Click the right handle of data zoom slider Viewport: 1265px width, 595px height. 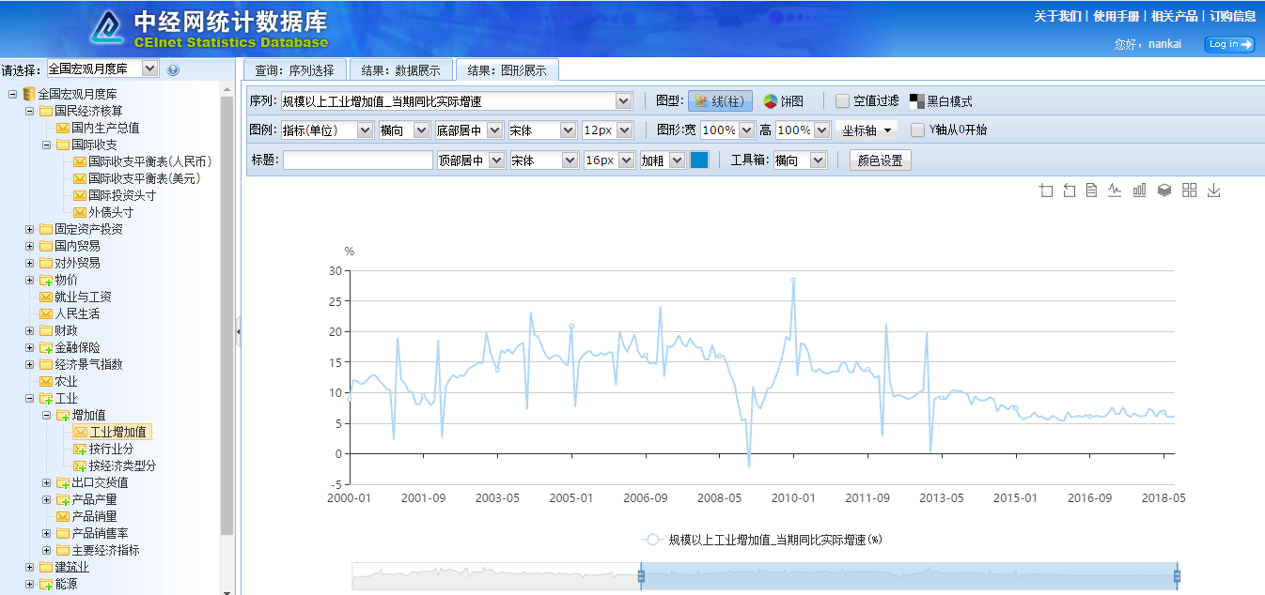click(x=1176, y=575)
